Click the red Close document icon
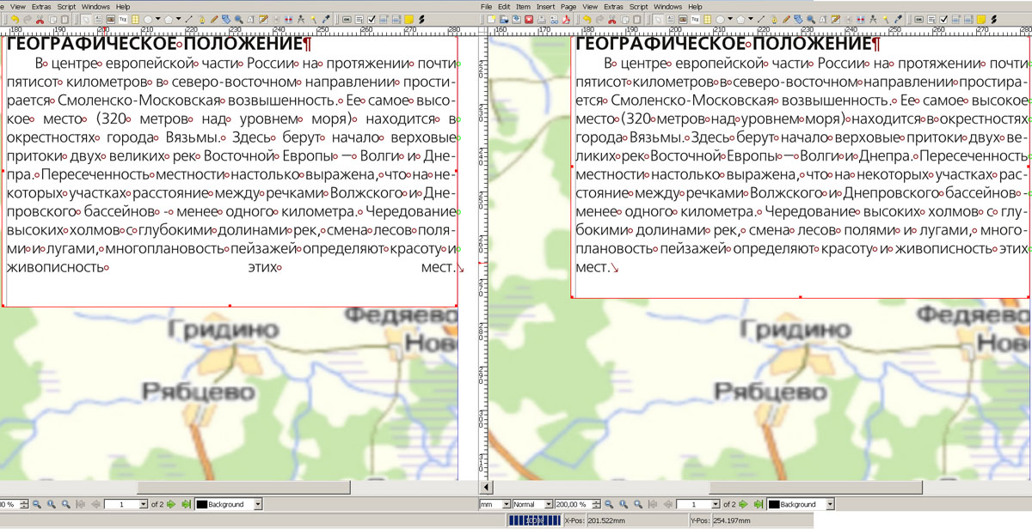The width and height of the screenshot is (1032, 529). point(528,19)
